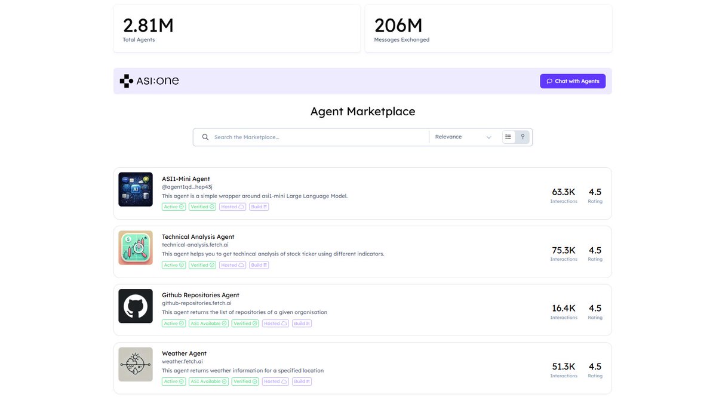Focus the Search the Marketplace field
This screenshot has width=716, height=397.
click(319, 137)
